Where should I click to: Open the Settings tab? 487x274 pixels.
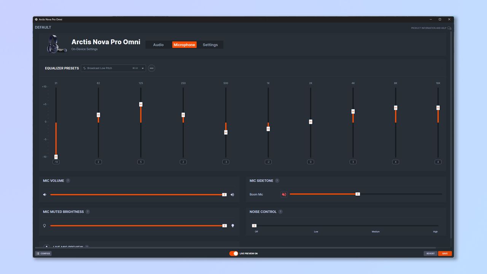pos(210,45)
